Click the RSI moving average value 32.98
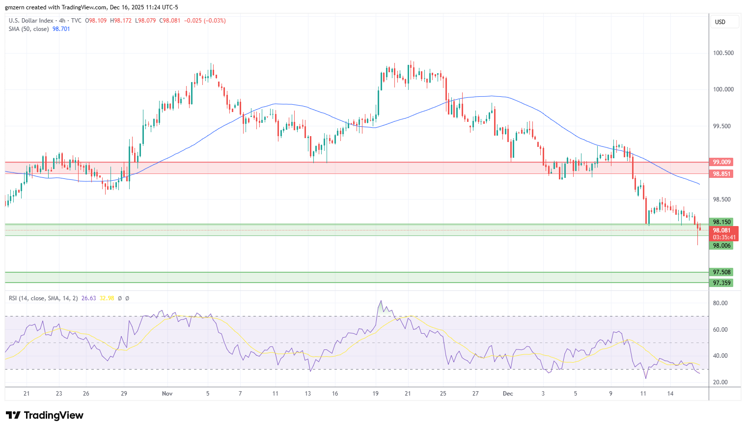Image resolution: width=746 pixels, height=430 pixels. point(107,298)
